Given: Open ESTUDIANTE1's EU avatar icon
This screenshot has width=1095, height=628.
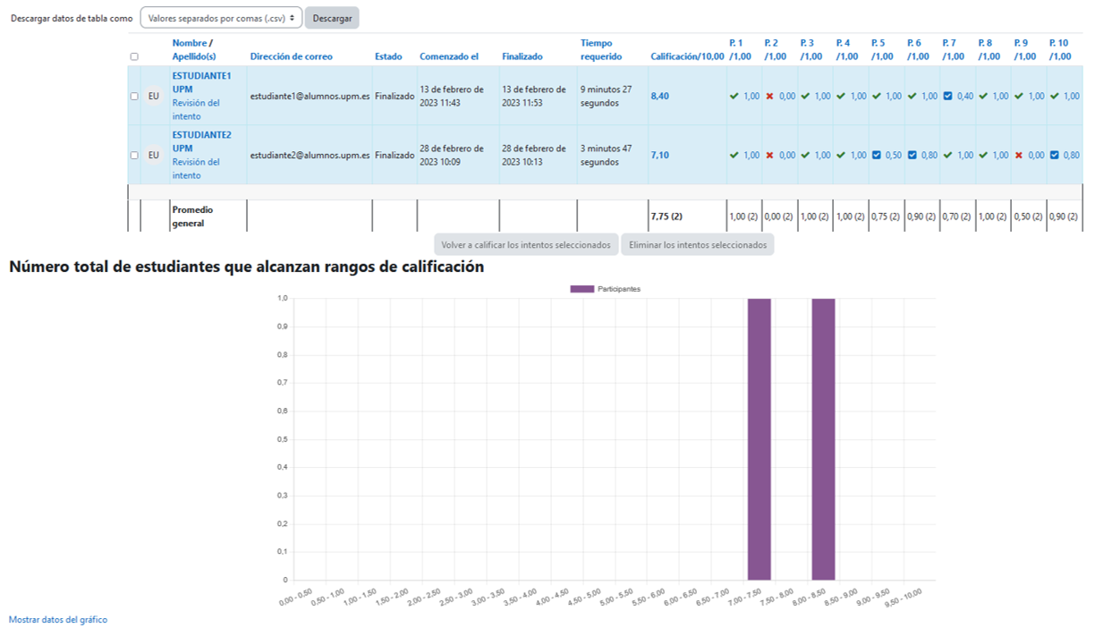Looking at the screenshot, I should tap(153, 96).
